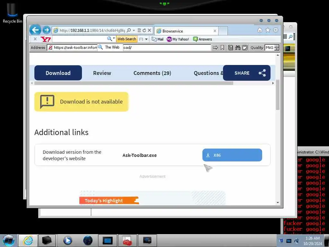Click the crossed-out page icon in the Address field

tap(50, 48)
